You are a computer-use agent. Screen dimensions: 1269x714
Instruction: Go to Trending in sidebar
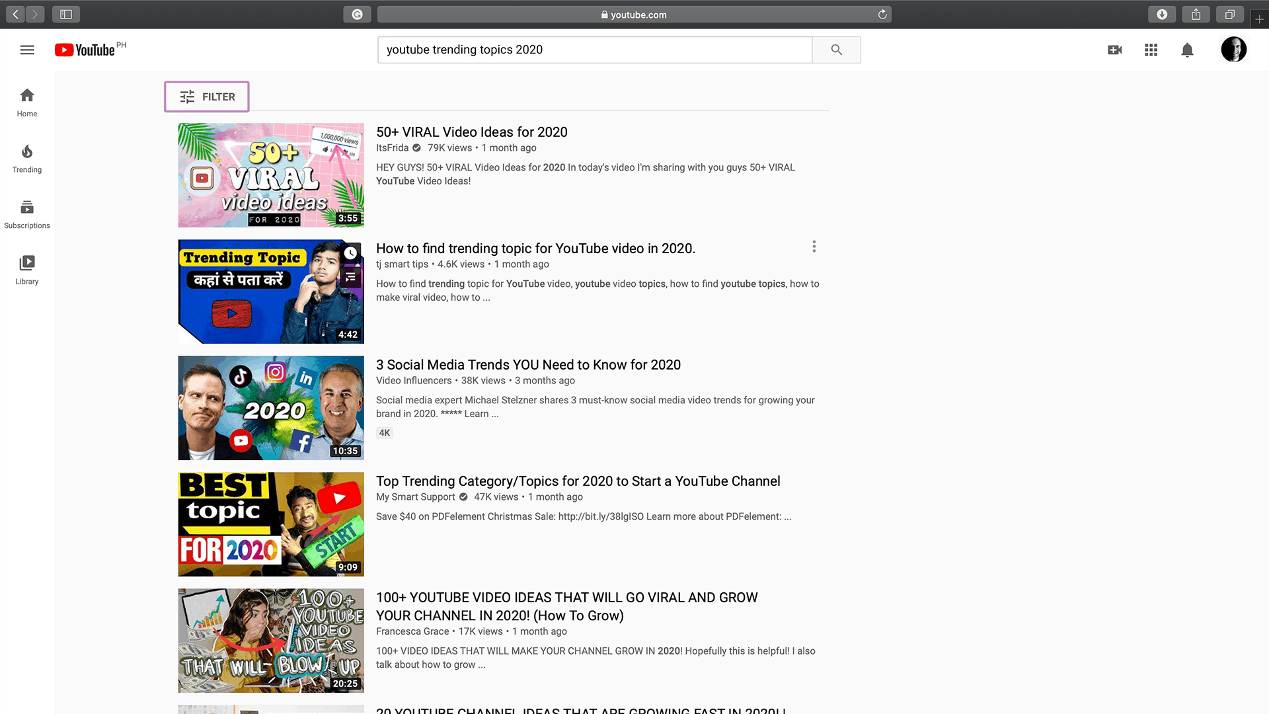(27, 159)
